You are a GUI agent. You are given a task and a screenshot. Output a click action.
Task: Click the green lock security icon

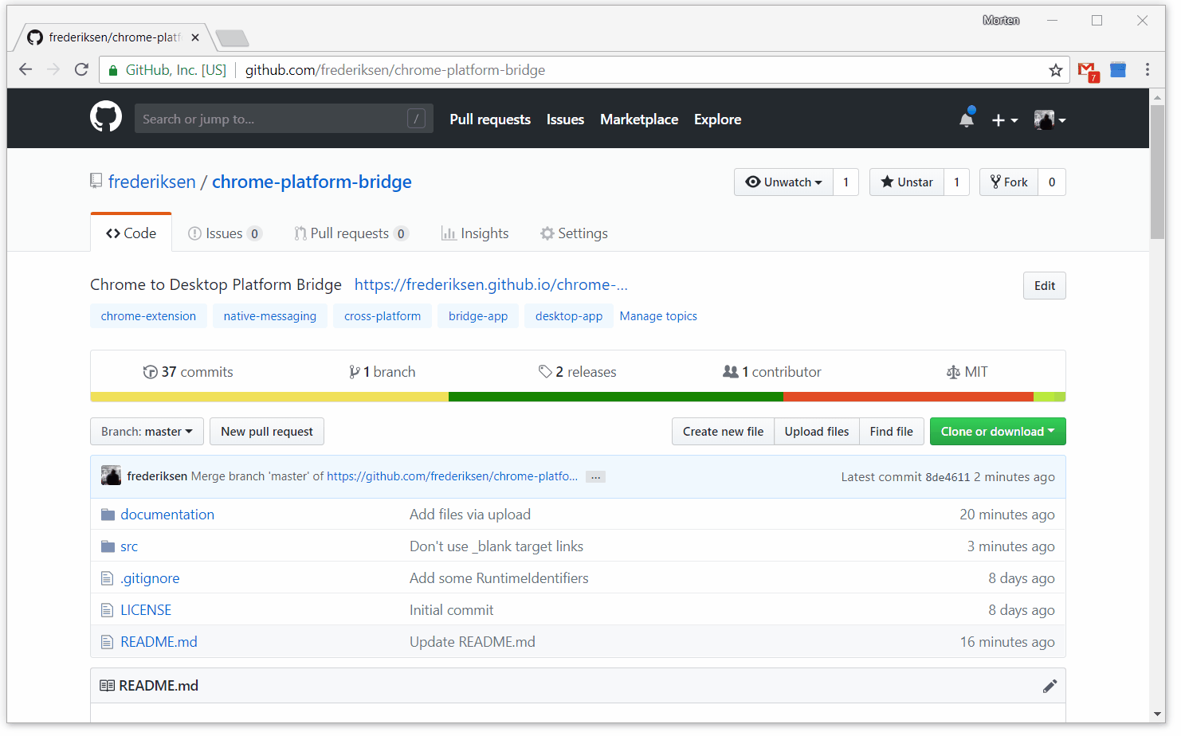(x=113, y=70)
